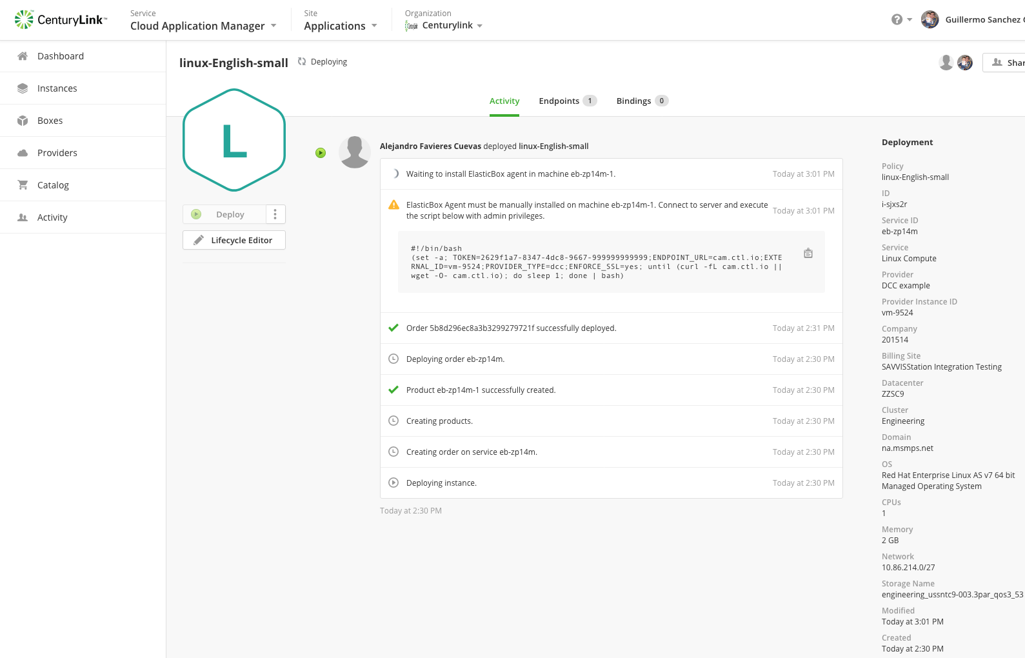Go to Dashboard in sidebar
Viewport: 1025px width, 658px height.
83,56
